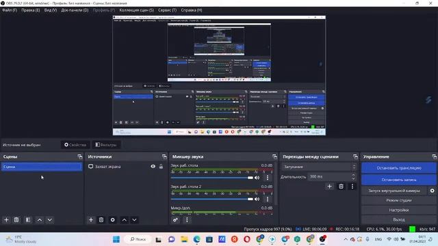Open Док-панели menu
The width and height of the screenshot is (438, 246).
coord(75,10)
